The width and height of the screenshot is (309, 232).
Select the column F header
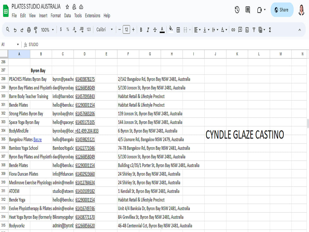click(x=128, y=54)
